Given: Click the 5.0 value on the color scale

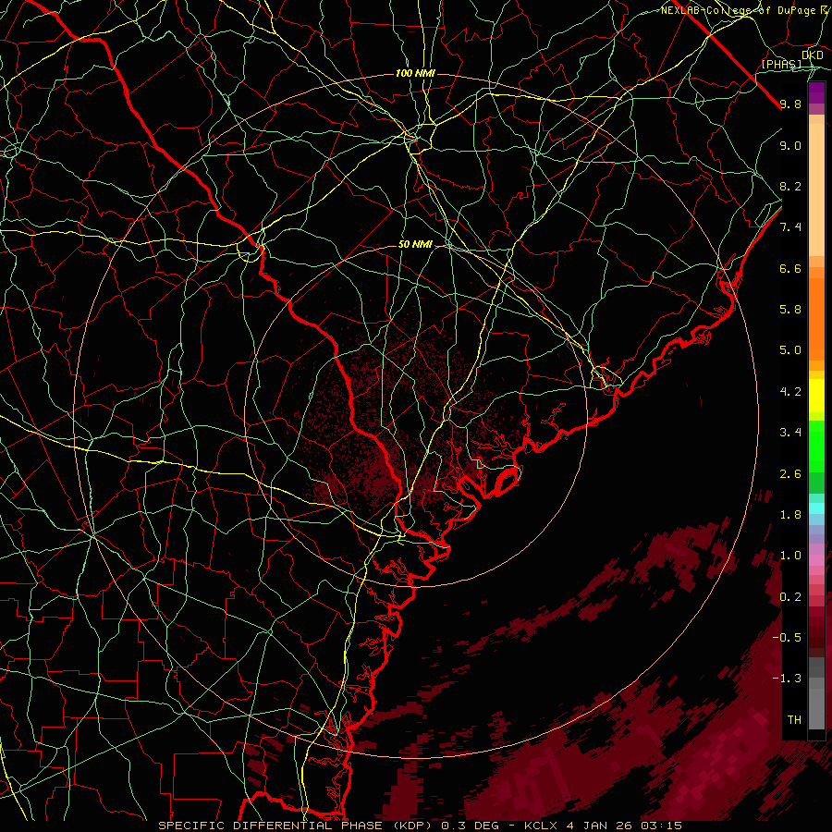Looking at the screenshot, I should click(790, 350).
